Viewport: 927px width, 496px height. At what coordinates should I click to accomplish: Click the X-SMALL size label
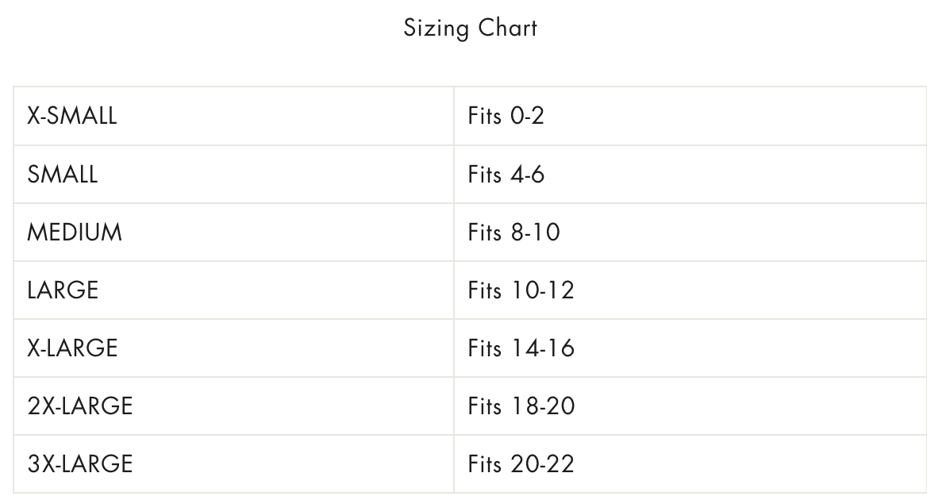pos(71,116)
